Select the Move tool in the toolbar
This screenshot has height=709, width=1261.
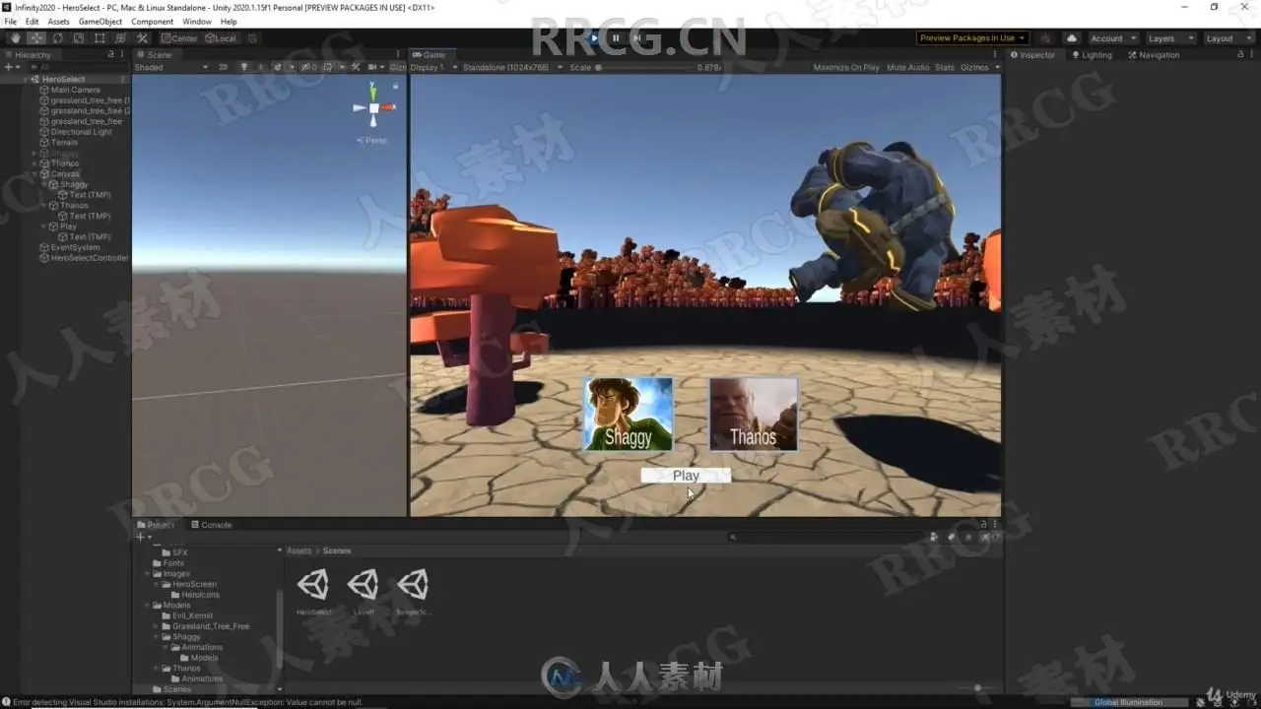36,38
